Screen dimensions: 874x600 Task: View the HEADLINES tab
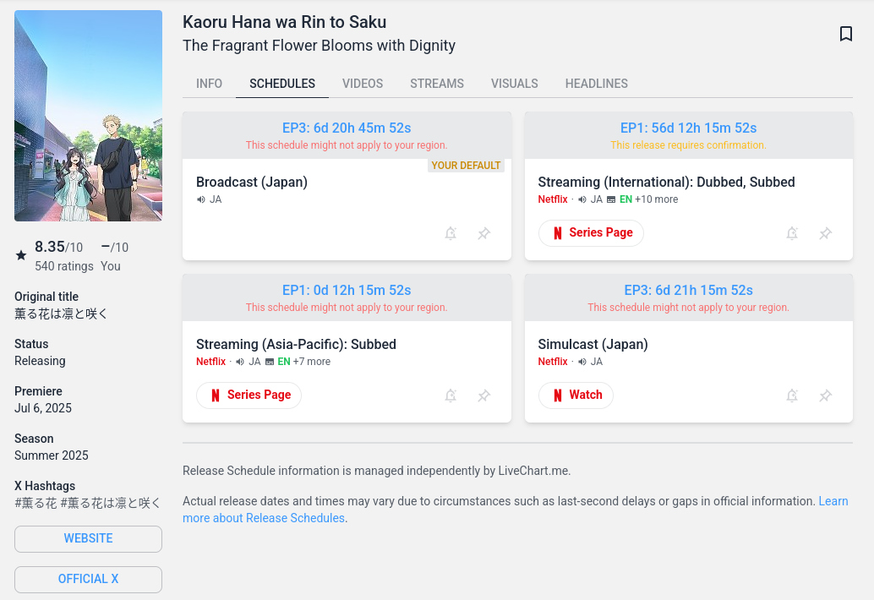(597, 84)
